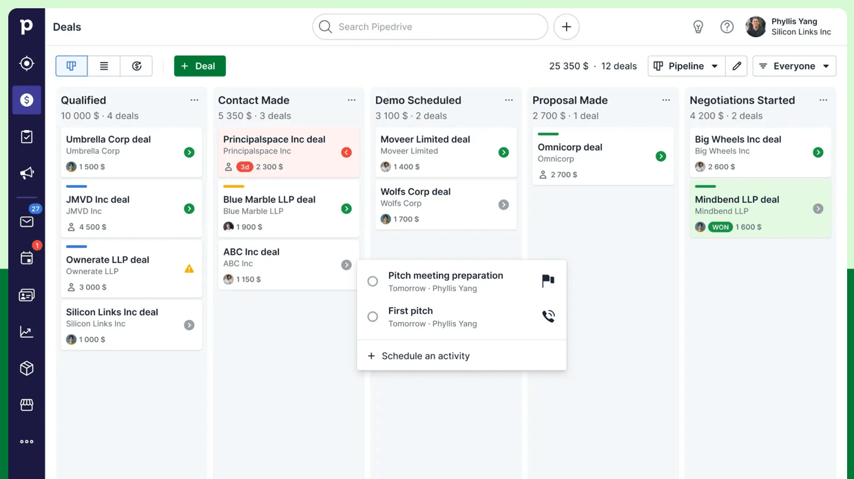The image size is (854, 479).
Task: Edit the pipeline using the pencil icon
Action: (736, 65)
